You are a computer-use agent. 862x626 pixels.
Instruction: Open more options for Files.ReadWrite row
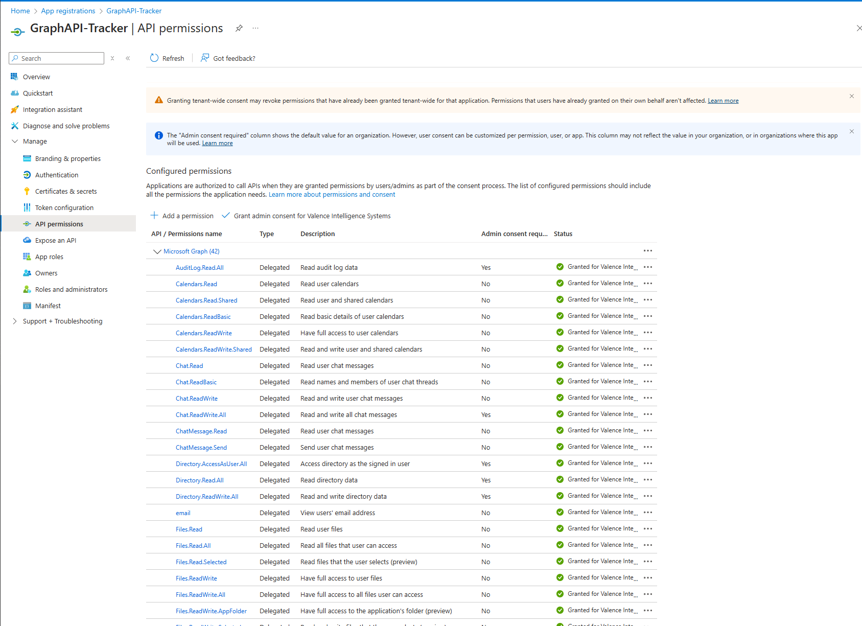[x=648, y=577]
